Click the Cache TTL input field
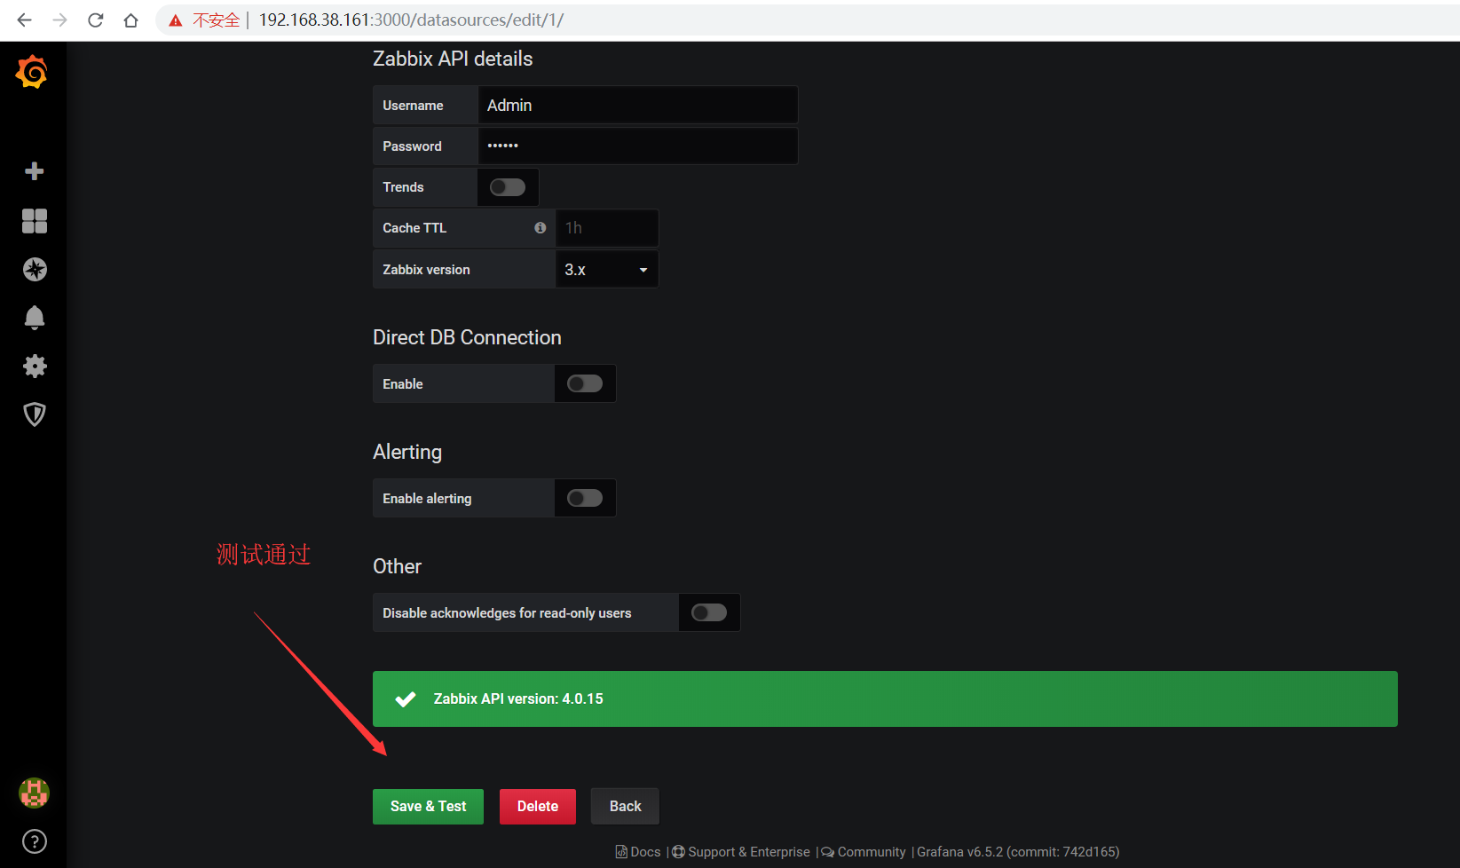Image resolution: width=1460 pixels, height=868 pixels. click(x=607, y=228)
